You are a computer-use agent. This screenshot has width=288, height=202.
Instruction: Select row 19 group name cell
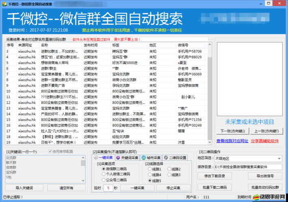pyautogui.click(x=58, y=142)
